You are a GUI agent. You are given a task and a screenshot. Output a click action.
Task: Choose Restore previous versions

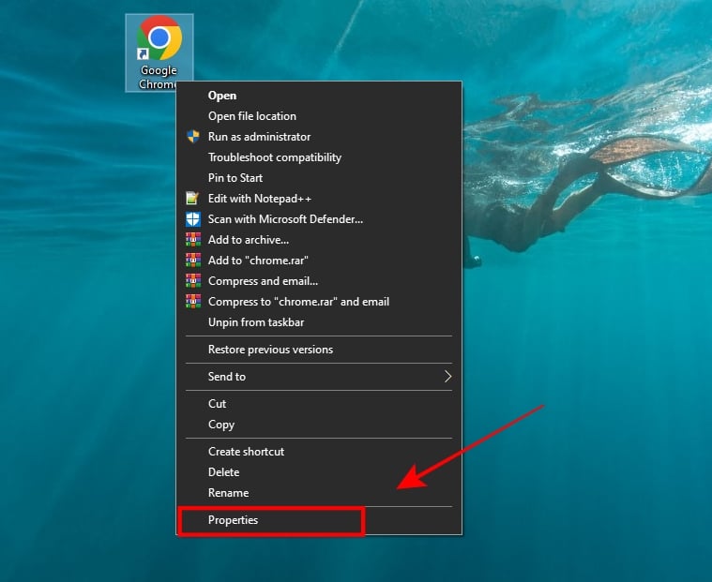[x=319, y=350]
